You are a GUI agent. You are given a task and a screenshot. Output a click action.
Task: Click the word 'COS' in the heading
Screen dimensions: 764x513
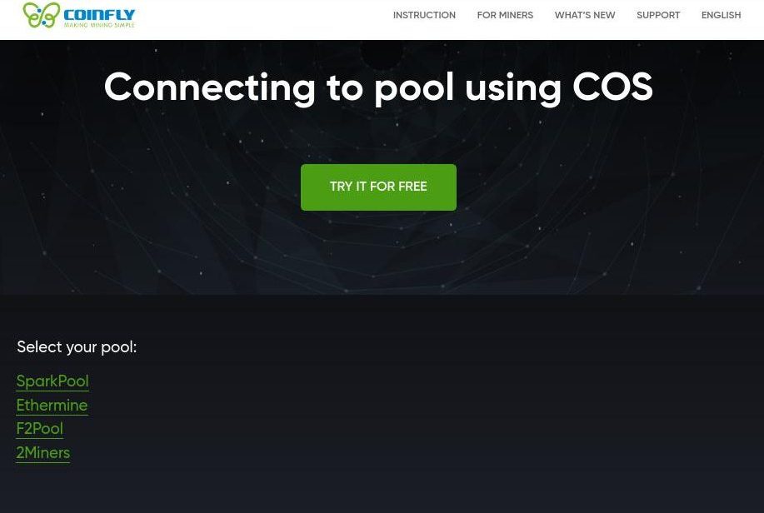pos(612,87)
